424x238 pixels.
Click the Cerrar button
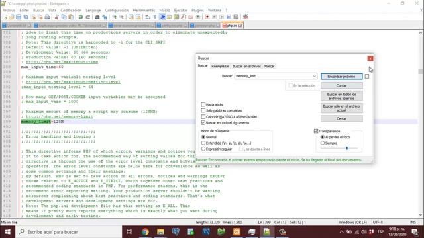click(342, 118)
